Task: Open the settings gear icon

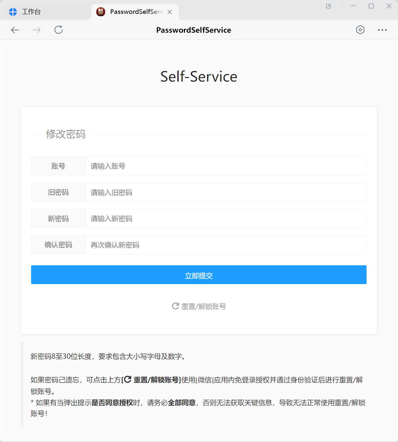Action: pyautogui.click(x=360, y=30)
